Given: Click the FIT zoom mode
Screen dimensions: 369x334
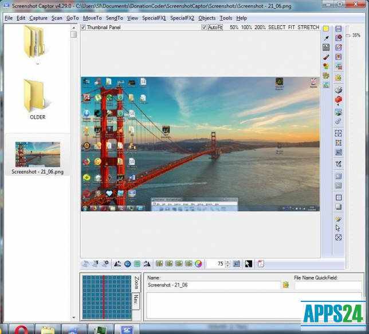Looking at the screenshot, I should (x=291, y=27).
